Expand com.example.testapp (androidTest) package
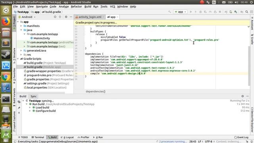254x143 pixels. (25, 43)
